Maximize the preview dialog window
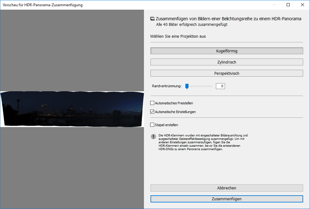The image size is (310, 209). point(288,5)
